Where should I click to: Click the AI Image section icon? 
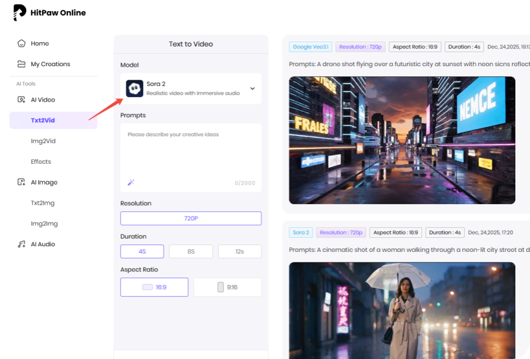pyautogui.click(x=21, y=182)
